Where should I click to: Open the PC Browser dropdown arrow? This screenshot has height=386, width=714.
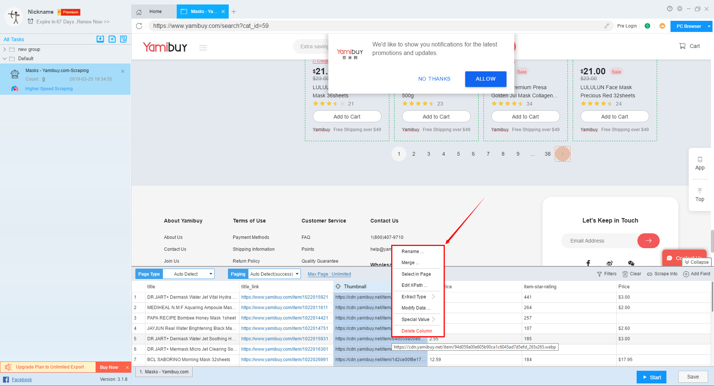click(709, 26)
